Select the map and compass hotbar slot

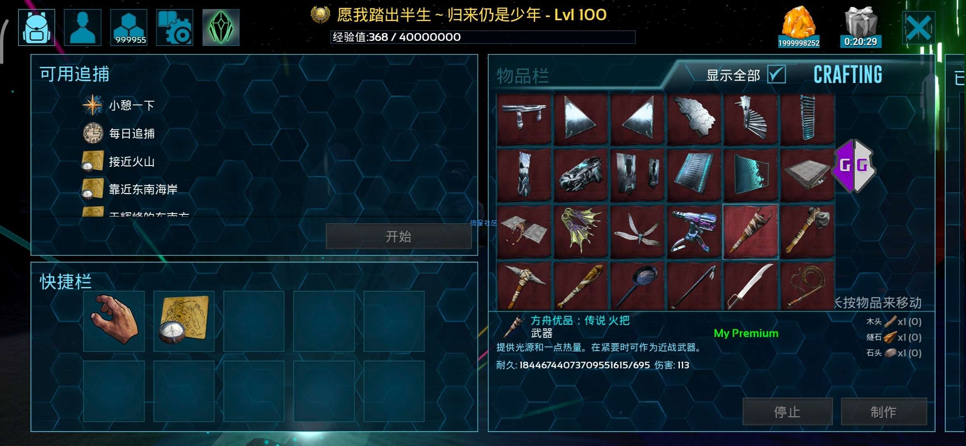[x=184, y=321]
